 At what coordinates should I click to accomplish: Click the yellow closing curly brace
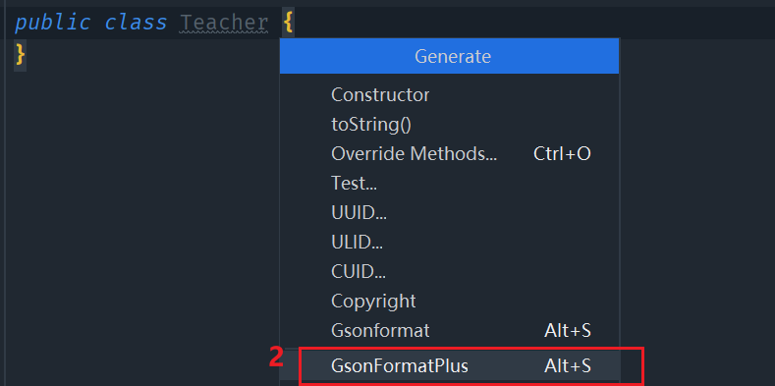point(20,54)
